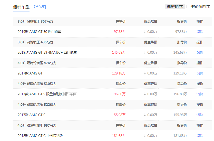Click 优惠降幅 header in 435马力 row

click(x=151, y=42)
